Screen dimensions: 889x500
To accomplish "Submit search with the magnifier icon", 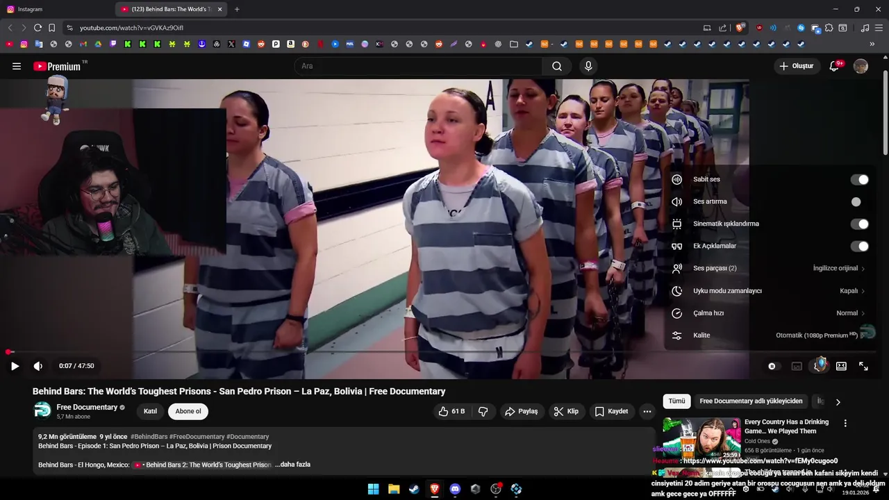I will (557, 66).
